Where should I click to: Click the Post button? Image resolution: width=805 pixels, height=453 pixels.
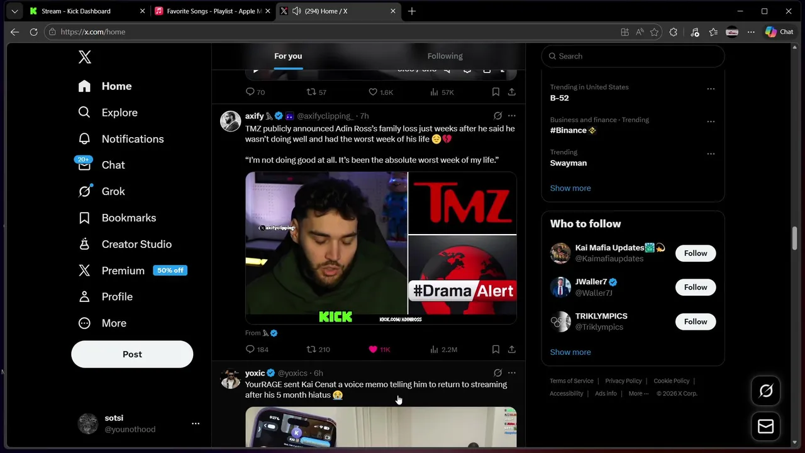[x=132, y=354]
